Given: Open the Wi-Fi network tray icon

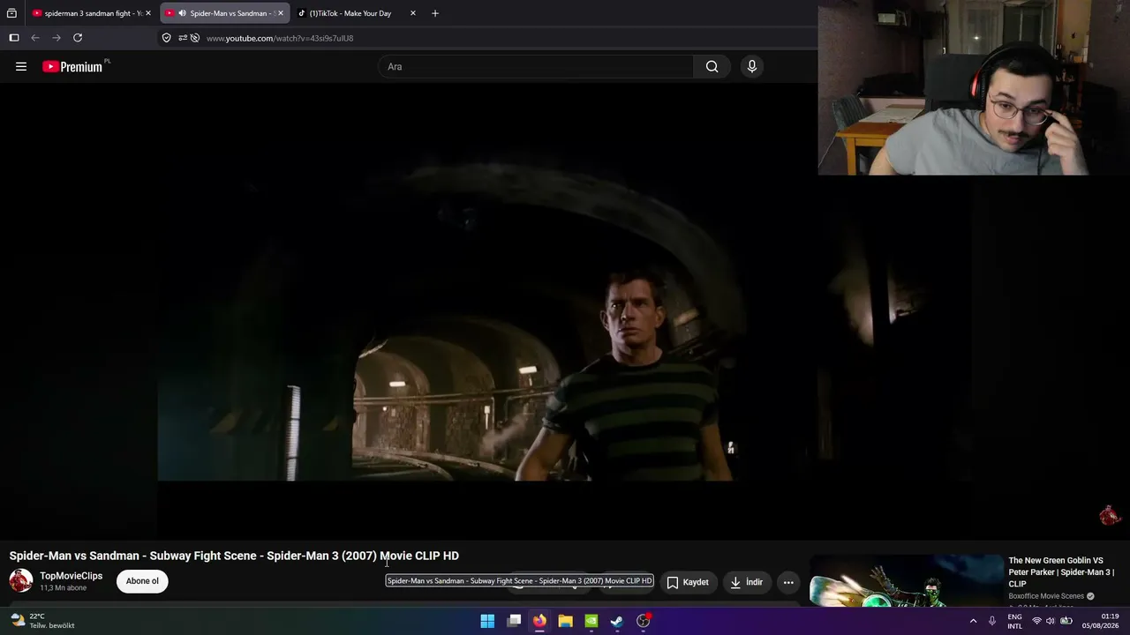Looking at the screenshot, I should pyautogui.click(x=1036, y=621).
